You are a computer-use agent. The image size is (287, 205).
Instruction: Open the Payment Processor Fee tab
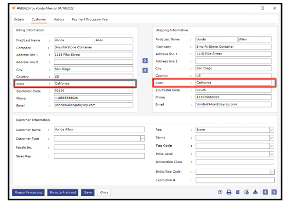coord(89,20)
